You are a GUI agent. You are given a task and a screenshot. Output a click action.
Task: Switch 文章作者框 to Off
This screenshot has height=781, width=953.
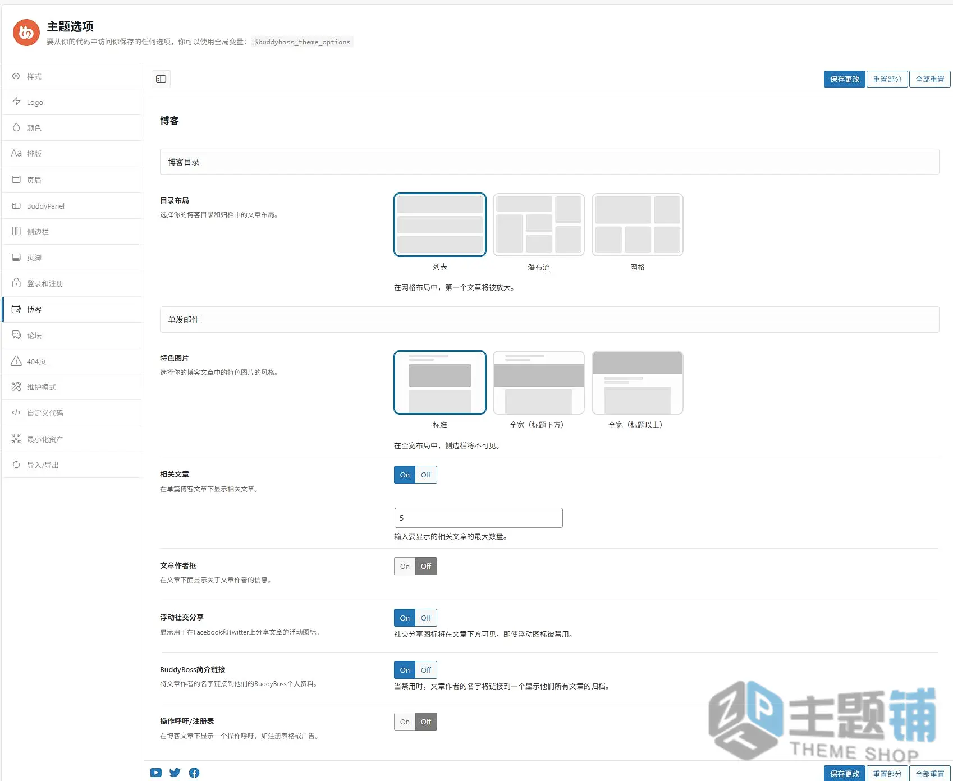pyautogui.click(x=426, y=566)
